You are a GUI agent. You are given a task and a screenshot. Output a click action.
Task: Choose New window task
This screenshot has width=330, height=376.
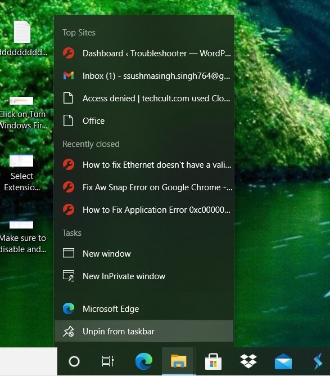(144, 254)
